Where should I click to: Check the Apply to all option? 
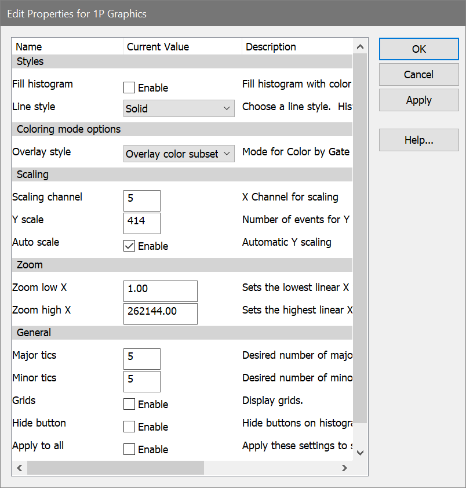(129, 450)
